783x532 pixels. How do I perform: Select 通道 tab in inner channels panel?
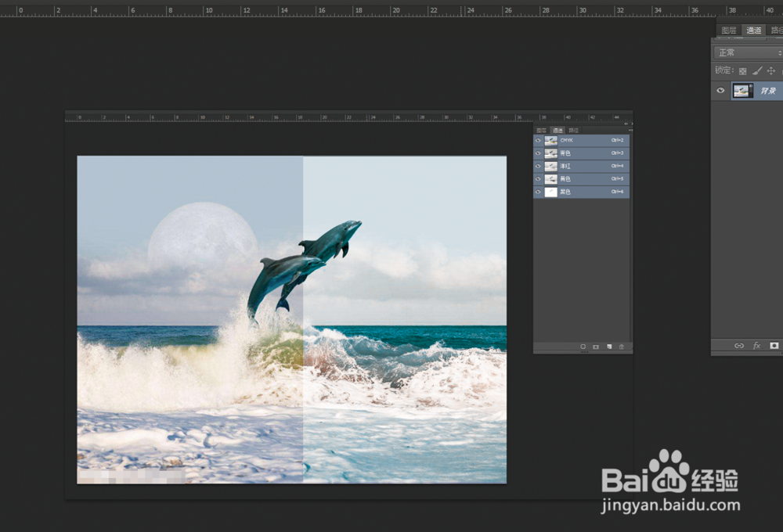(557, 130)
